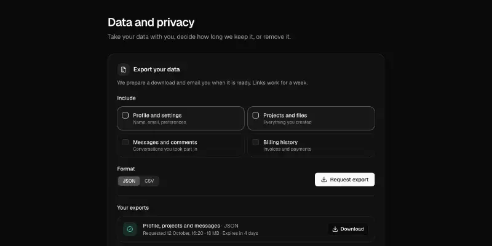The image size is (492, 246).
Task: Click the green check status icon on the export row
Action: coord(130,229)
